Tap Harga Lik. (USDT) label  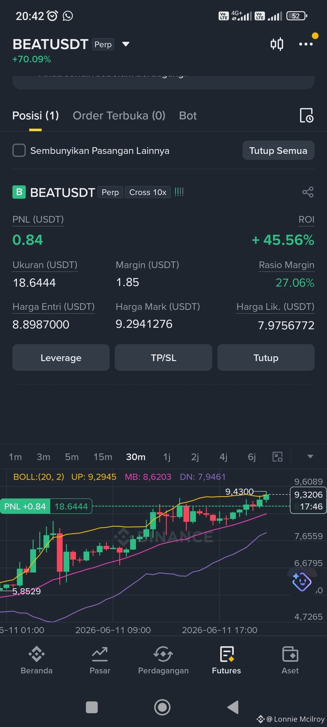(275, 307)
